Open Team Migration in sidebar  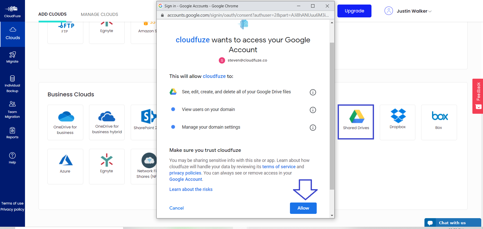[x=12, y=110]
